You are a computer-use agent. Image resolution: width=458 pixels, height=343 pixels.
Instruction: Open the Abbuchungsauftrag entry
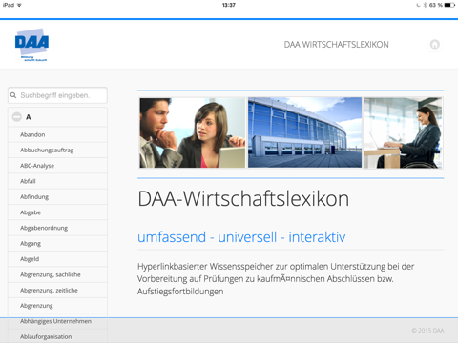click(x=57, y=151)
